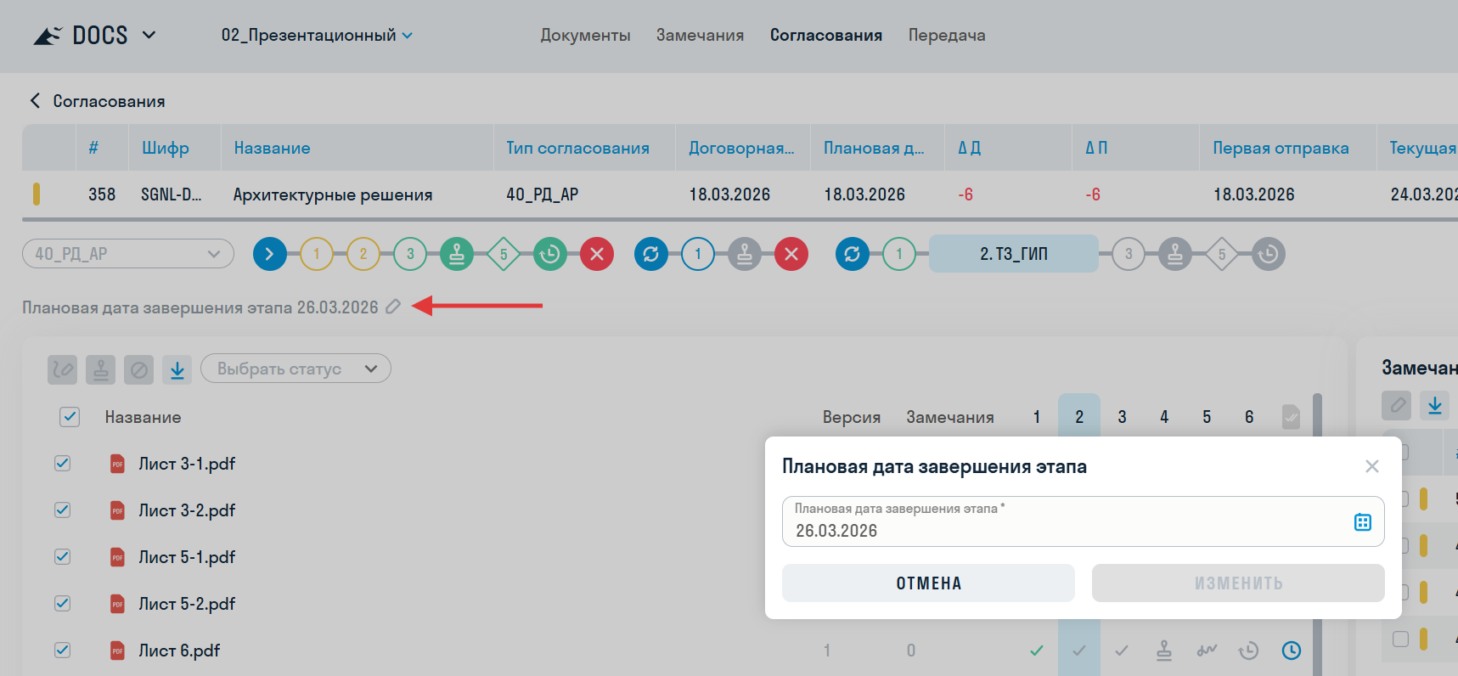Sort by the Первая отправка column header
1458x676 pixels.
point(1281,148)
